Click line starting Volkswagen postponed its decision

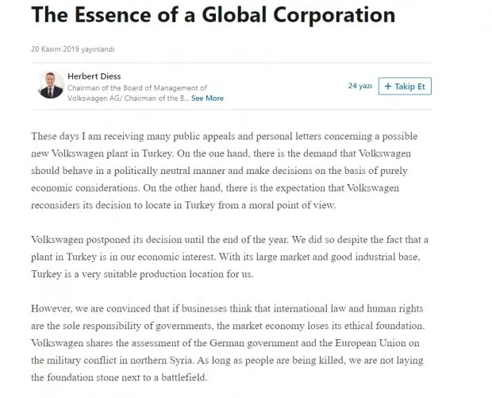[229, 240]
